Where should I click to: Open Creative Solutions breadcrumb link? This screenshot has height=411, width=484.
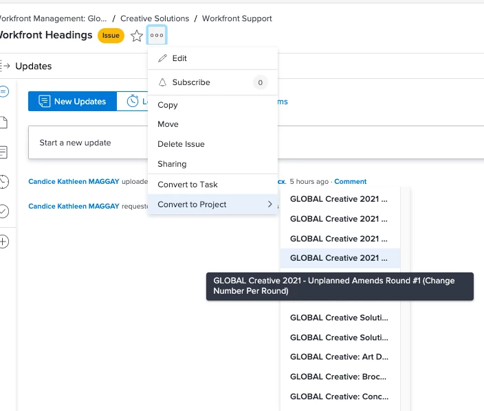pos(155,19)
